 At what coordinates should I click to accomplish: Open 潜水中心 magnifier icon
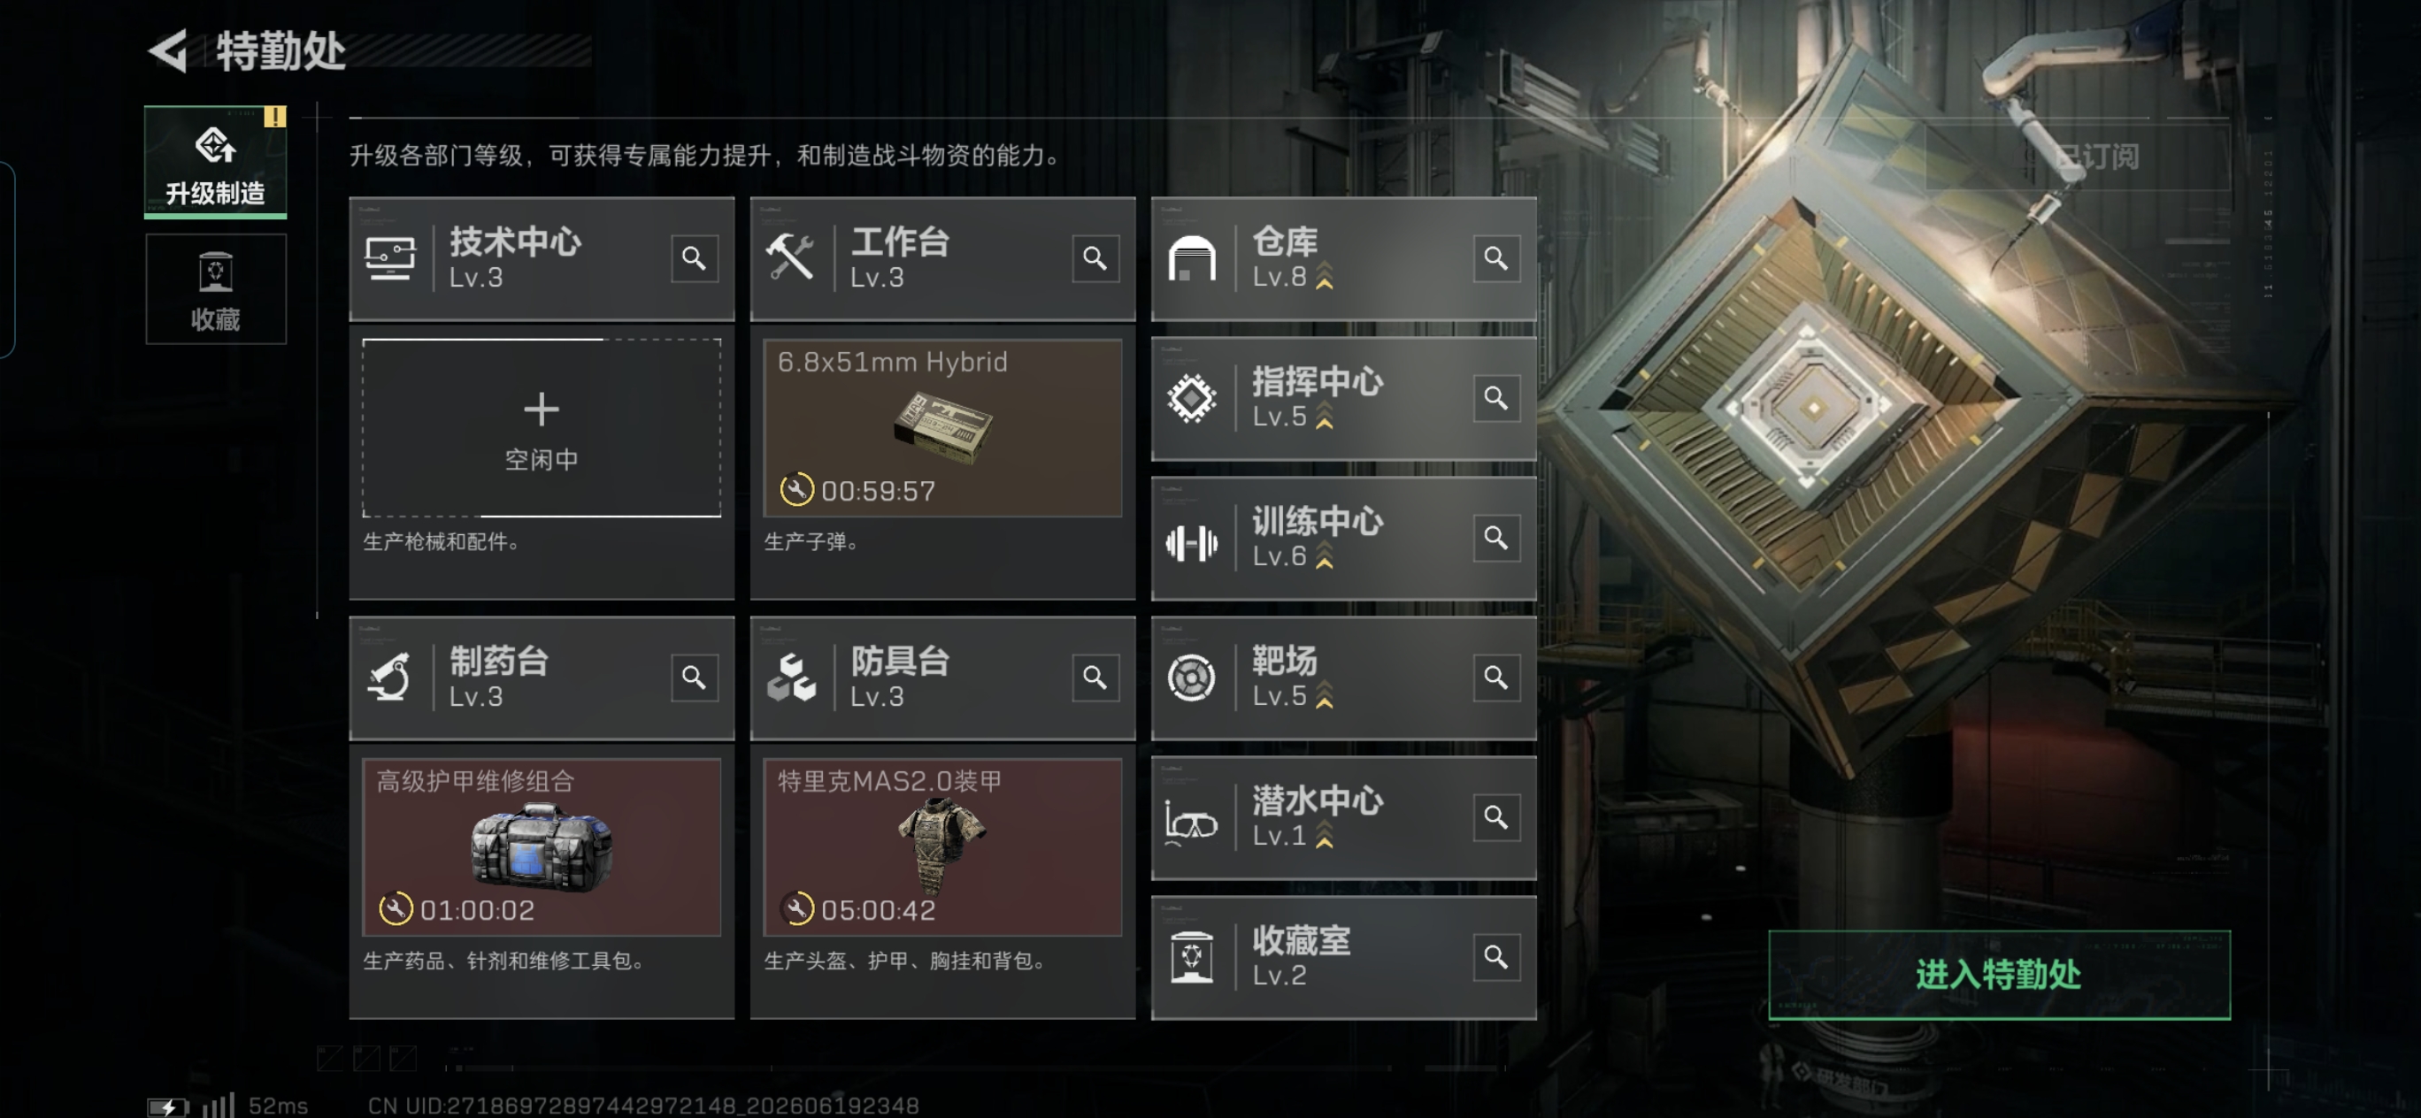pos(1496,817)
